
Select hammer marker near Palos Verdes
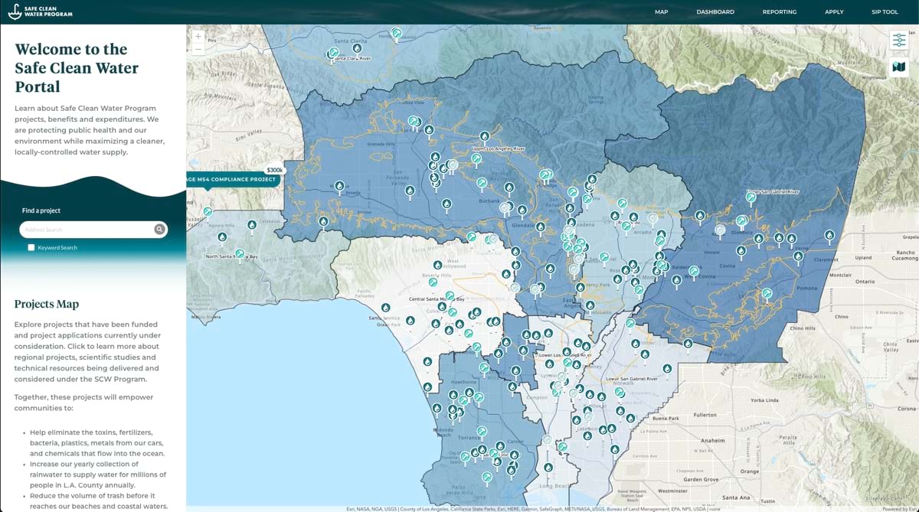tap(487, 478)
